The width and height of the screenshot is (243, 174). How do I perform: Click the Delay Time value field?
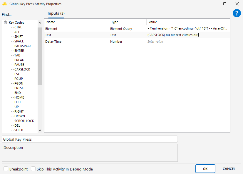[187, 42]
